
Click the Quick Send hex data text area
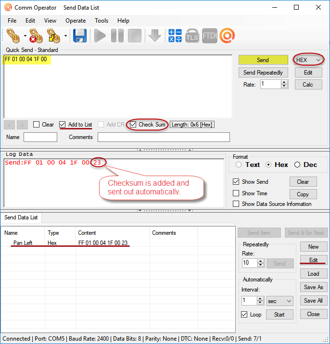coord(118,87)
